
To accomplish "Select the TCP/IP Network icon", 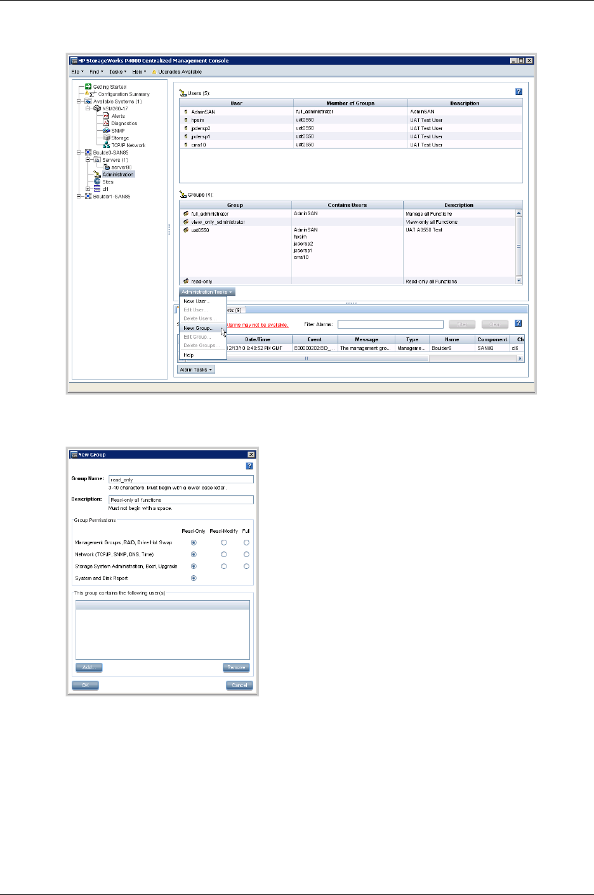I will 107,145.
